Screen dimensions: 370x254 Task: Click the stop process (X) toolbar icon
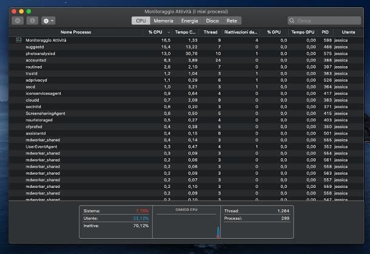(x=17, y=21)
